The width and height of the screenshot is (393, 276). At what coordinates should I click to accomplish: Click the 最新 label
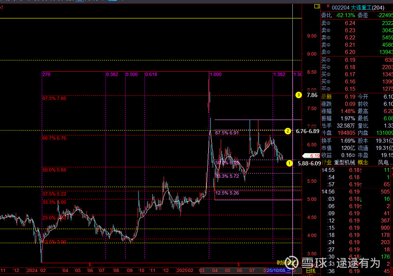coord(326,97)
